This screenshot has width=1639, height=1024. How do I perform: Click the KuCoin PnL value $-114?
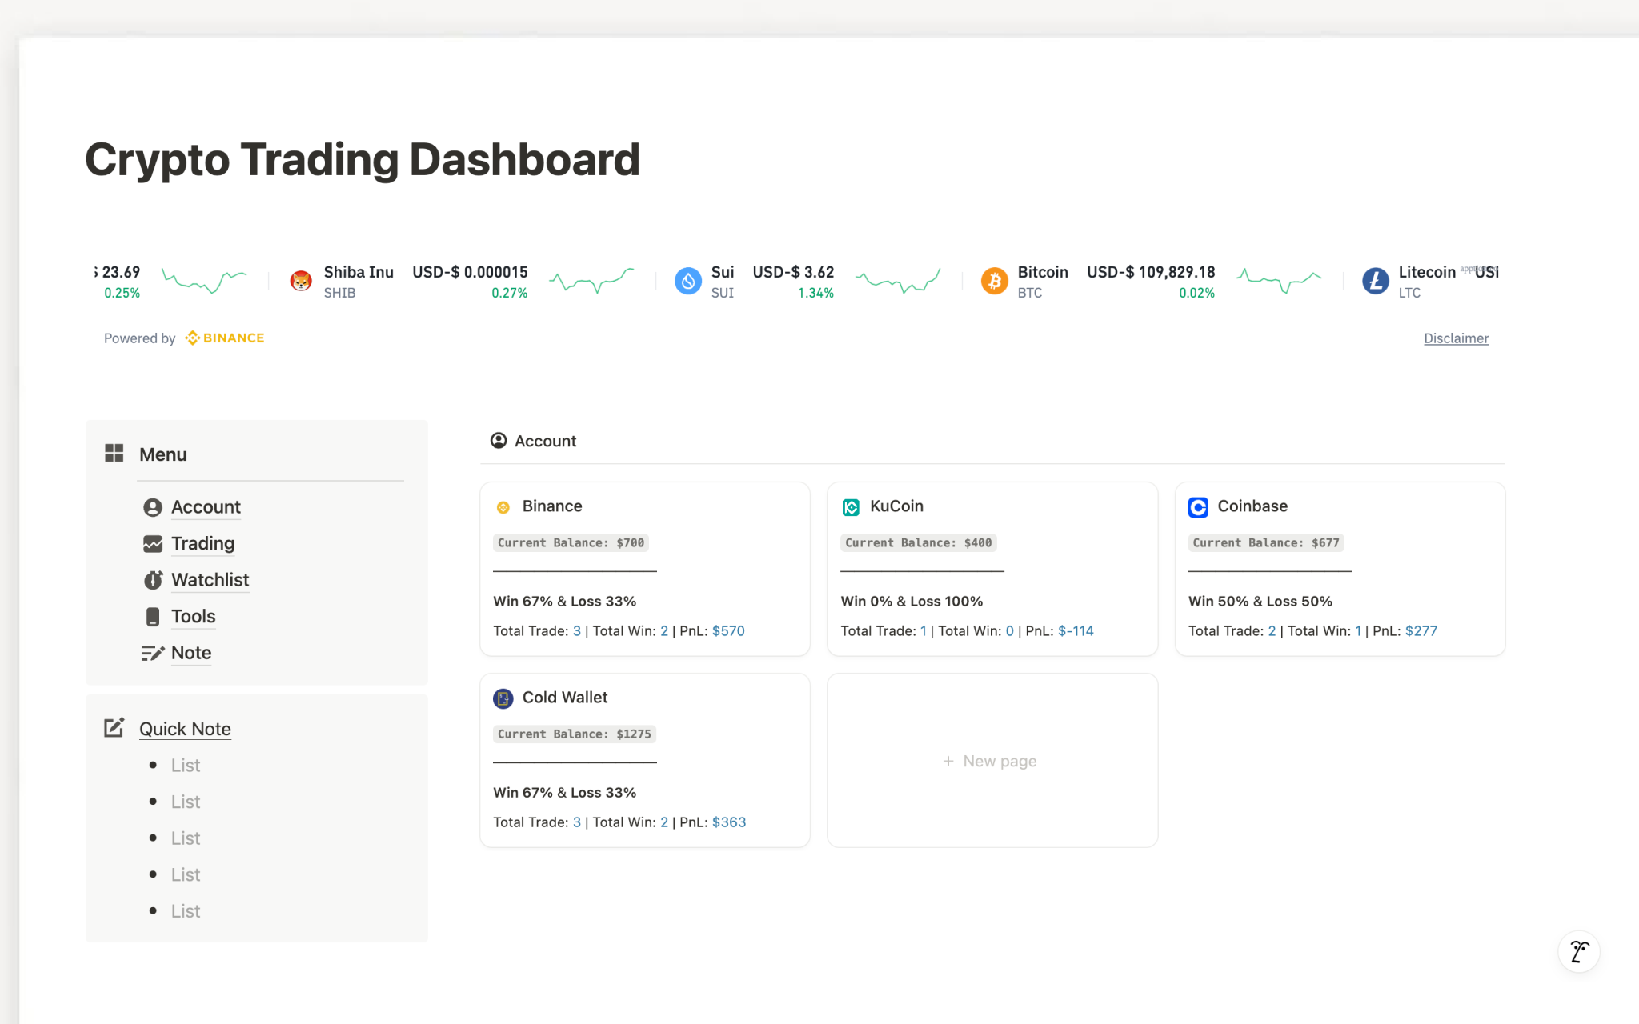1076,630
